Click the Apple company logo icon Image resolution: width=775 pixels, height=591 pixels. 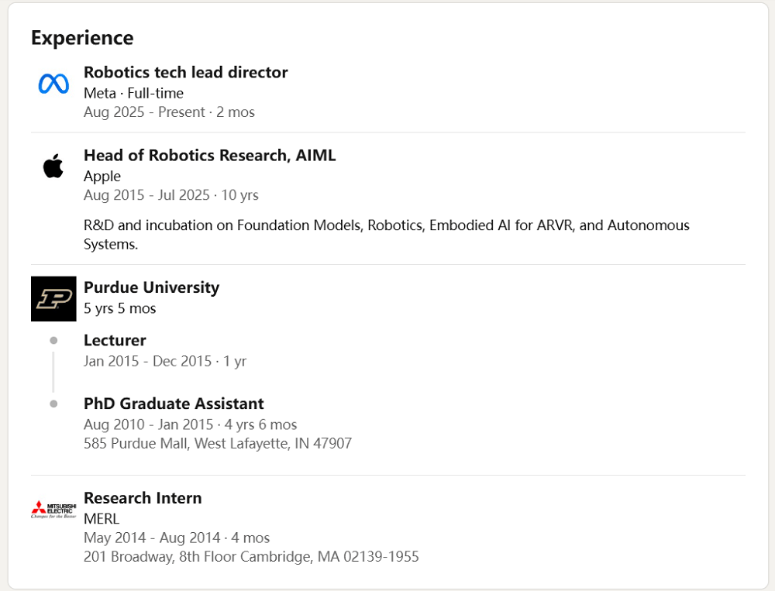coord(53,166)
